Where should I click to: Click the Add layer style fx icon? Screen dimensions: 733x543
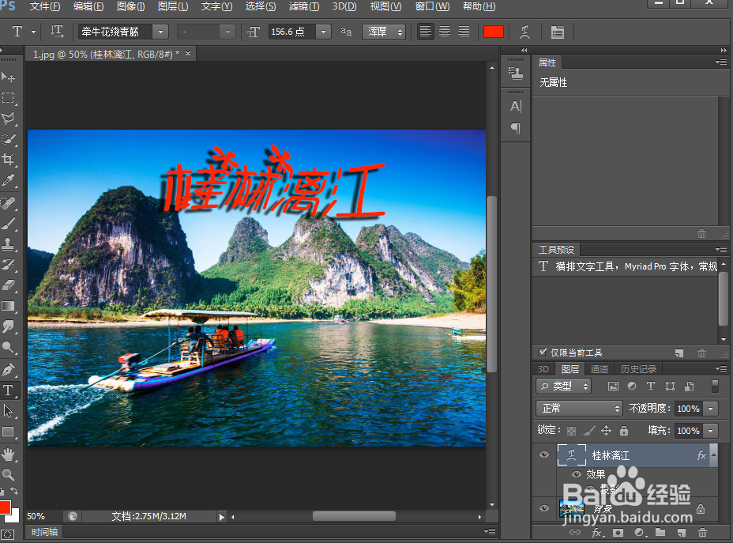[x=597, y=533]
